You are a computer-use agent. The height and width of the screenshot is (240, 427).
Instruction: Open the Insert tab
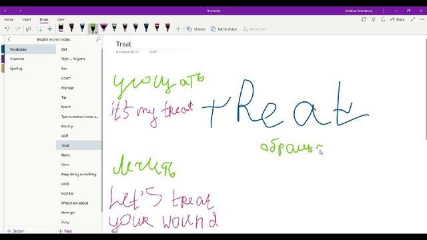(27, 19)
